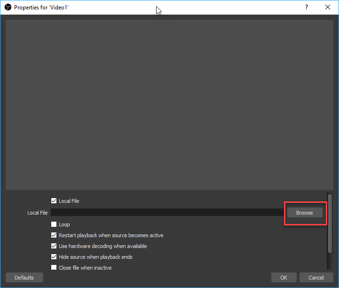The image size is (339, 288).
Task: Click the properties list vertical scrollbar
Action: coord(330,224)
